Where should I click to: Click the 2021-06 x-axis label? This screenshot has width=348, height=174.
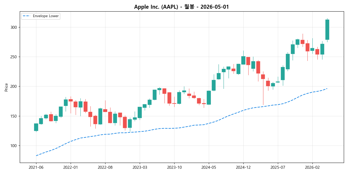point(36,167)
